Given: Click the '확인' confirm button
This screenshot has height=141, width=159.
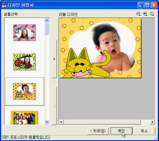Looking at the screenshot, I should (121, 131).
